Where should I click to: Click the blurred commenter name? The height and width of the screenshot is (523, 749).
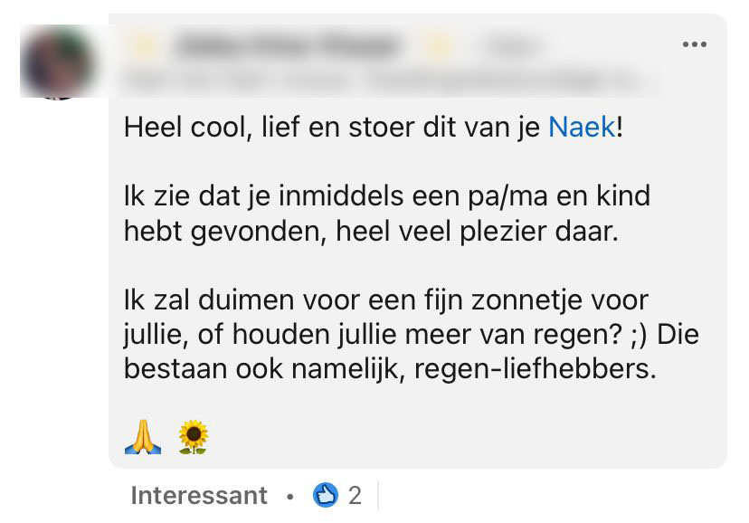click(286, 44)
